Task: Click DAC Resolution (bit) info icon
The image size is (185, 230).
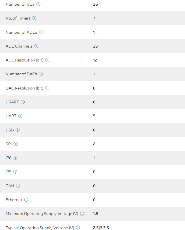Action: point(47,88)
